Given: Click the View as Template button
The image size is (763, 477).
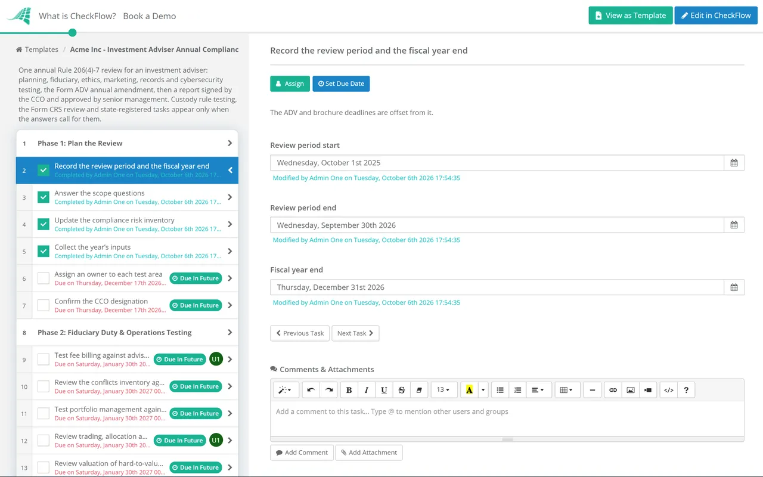Looking at the screenshot, I should click(631, 16).
